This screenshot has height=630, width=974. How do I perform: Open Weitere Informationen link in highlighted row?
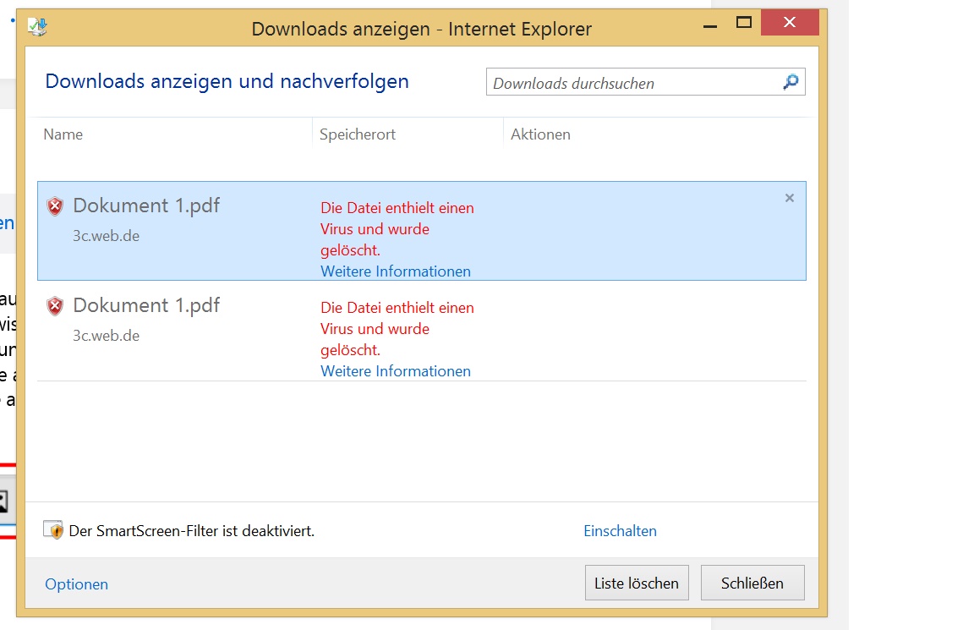(x=396, y=271)
